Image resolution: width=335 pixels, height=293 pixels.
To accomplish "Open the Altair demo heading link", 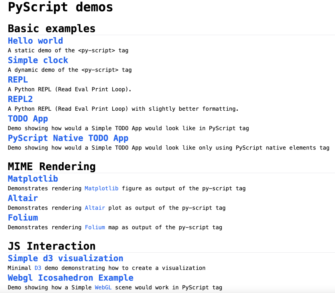I will (x=23, y=198).
